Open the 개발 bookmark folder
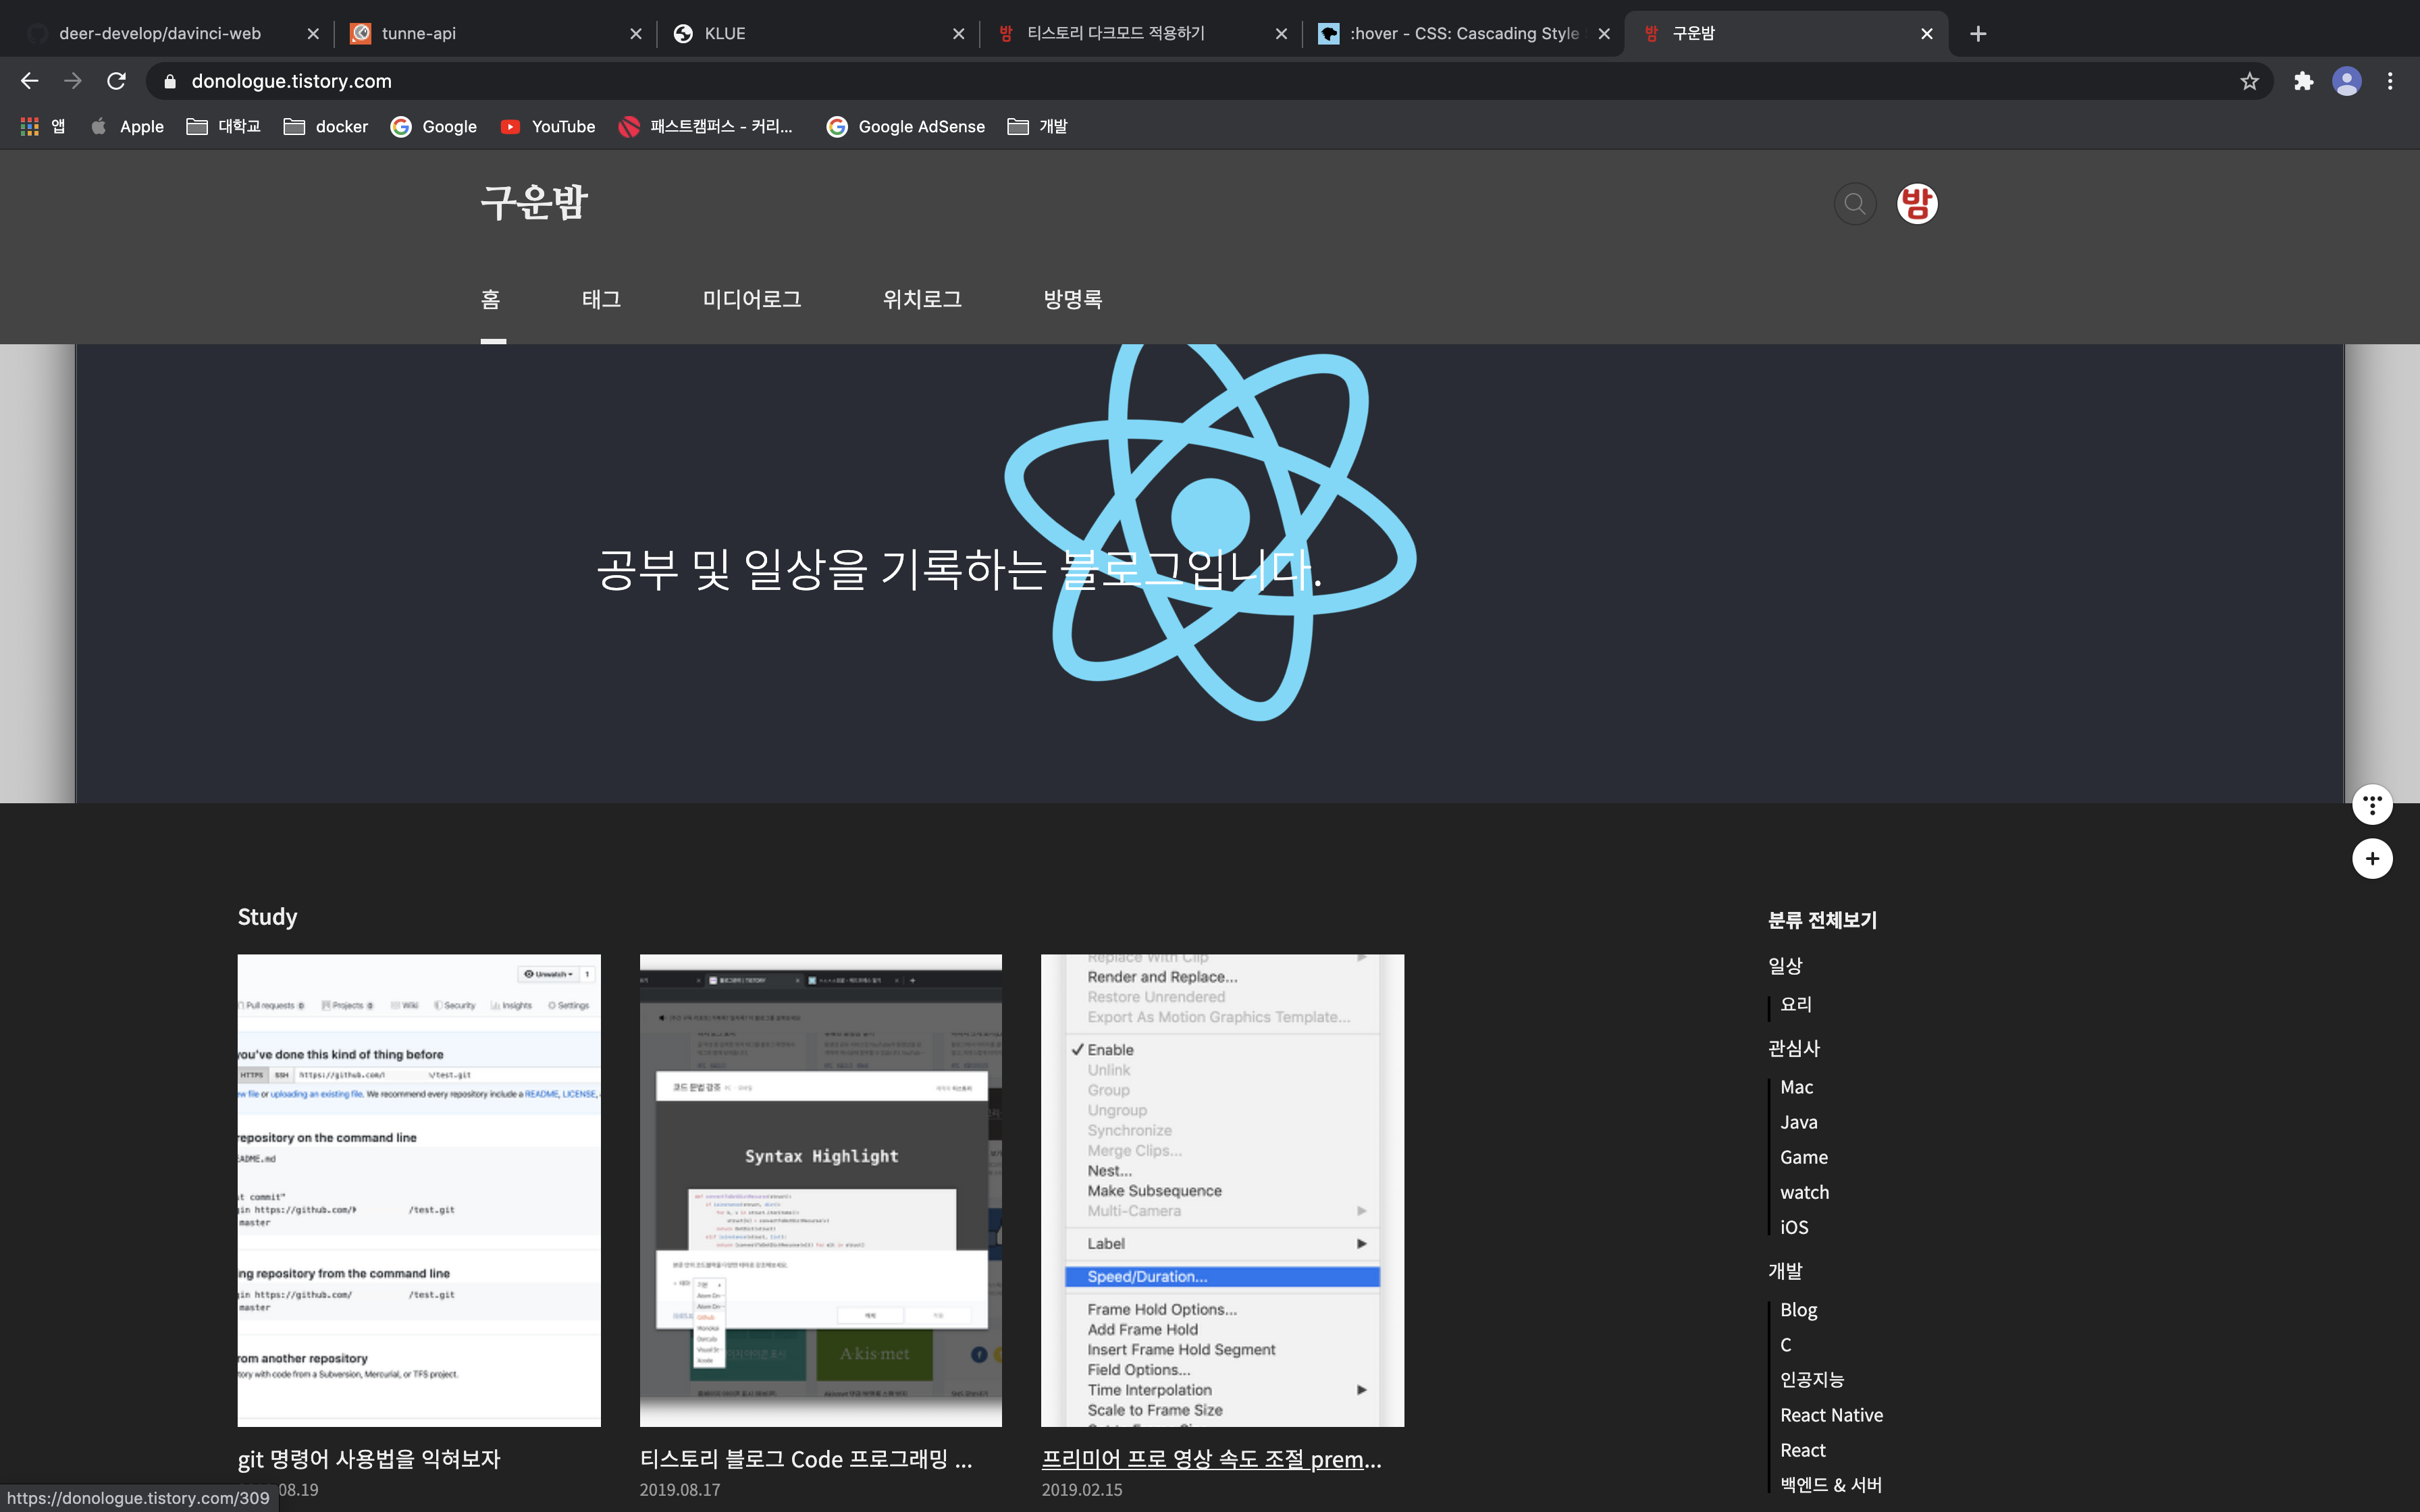The image size is (2420, 1512). pyautogui.click(x=1038, y=126)
